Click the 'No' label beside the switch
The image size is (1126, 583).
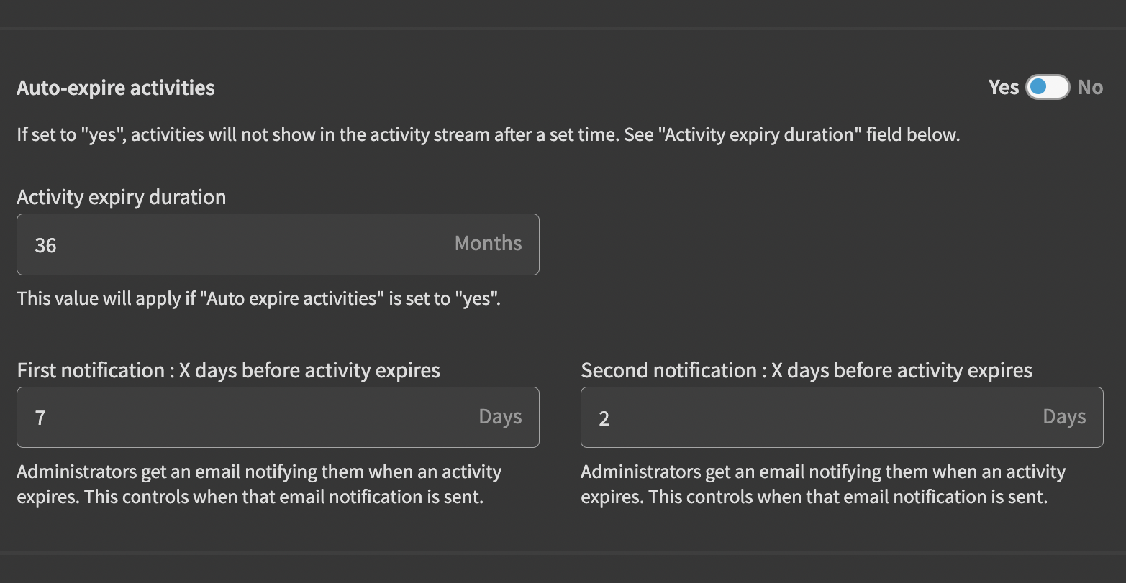click(1090, 87)
